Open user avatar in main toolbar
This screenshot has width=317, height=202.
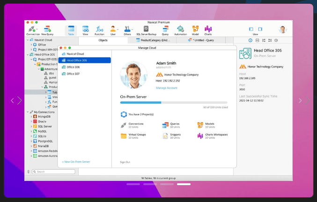coord(283,30)
